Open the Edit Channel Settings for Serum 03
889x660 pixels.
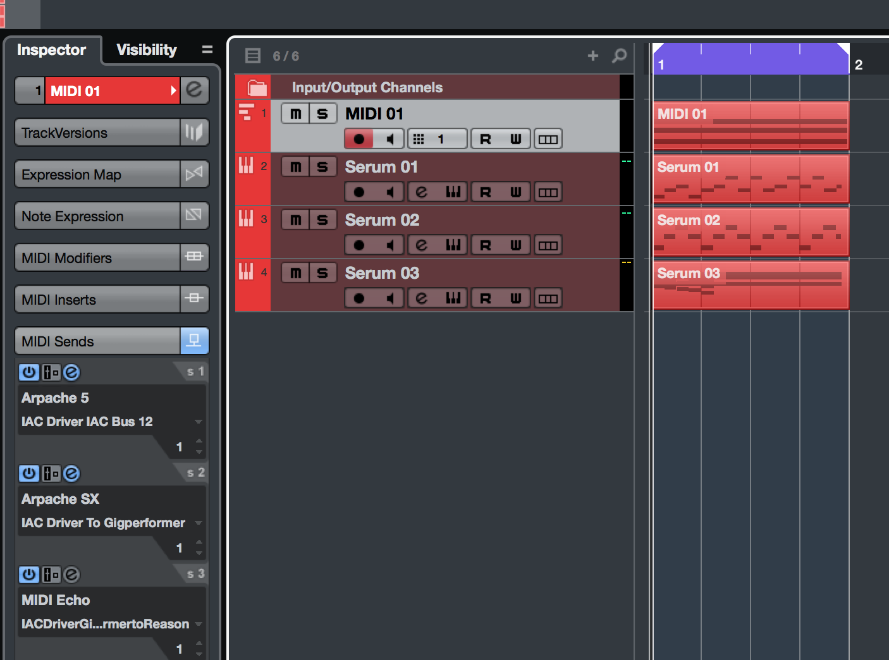click(422, 298)
